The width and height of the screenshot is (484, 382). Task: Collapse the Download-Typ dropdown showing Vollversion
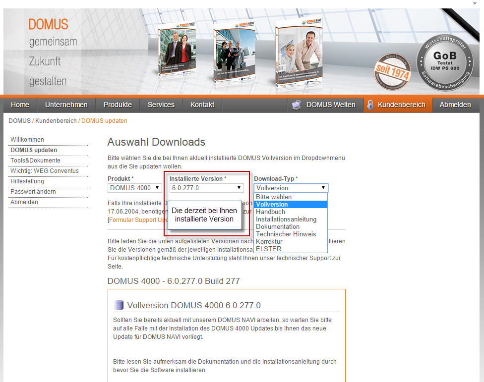pyautogui.click(x=291, y=188)
